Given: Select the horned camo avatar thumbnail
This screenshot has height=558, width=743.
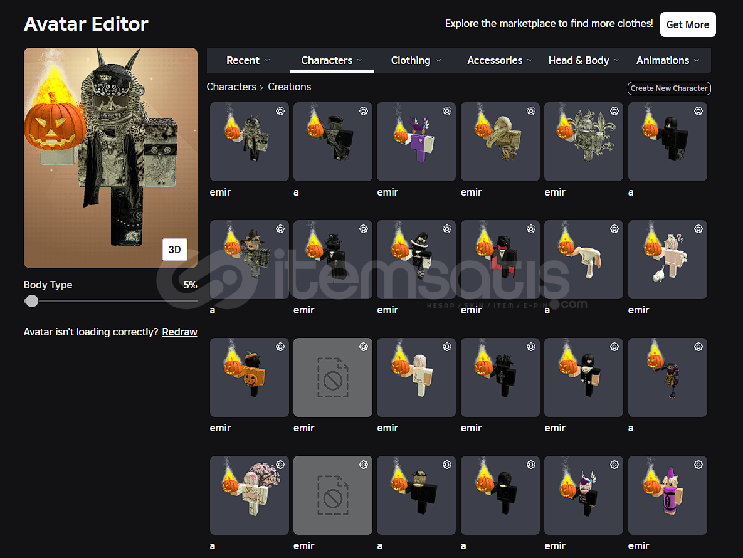Looking at the screenshot, I should click(250, 142).
